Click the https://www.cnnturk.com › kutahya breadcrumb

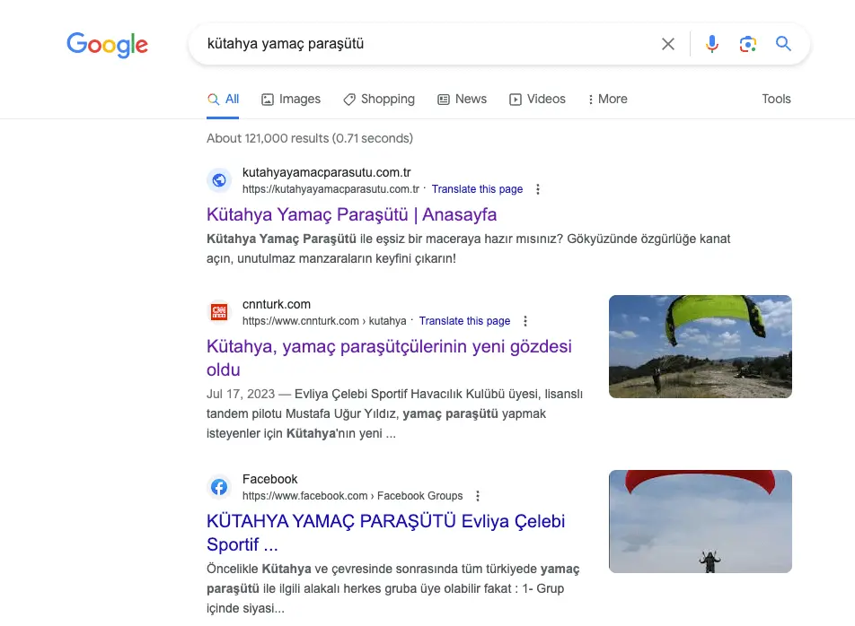324,320
